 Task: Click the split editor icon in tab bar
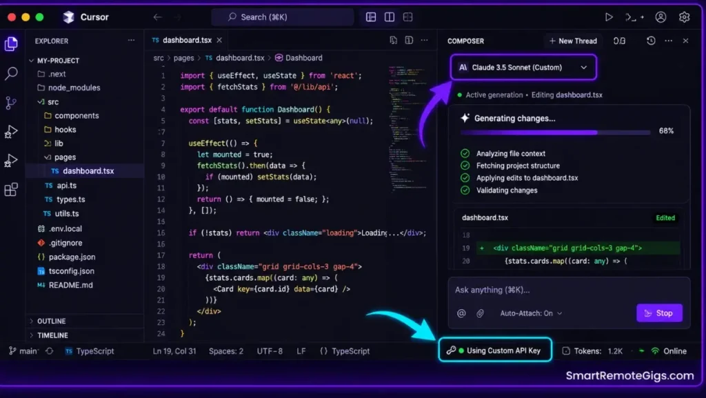click(409, 41)
